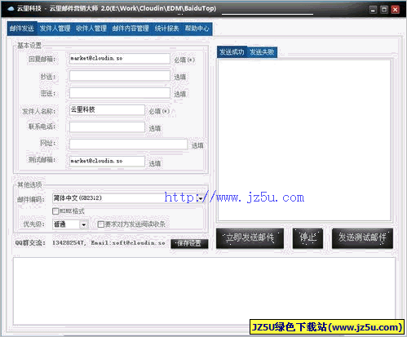Click the send results list area
The image size is (407, 337).
(304, 140)
